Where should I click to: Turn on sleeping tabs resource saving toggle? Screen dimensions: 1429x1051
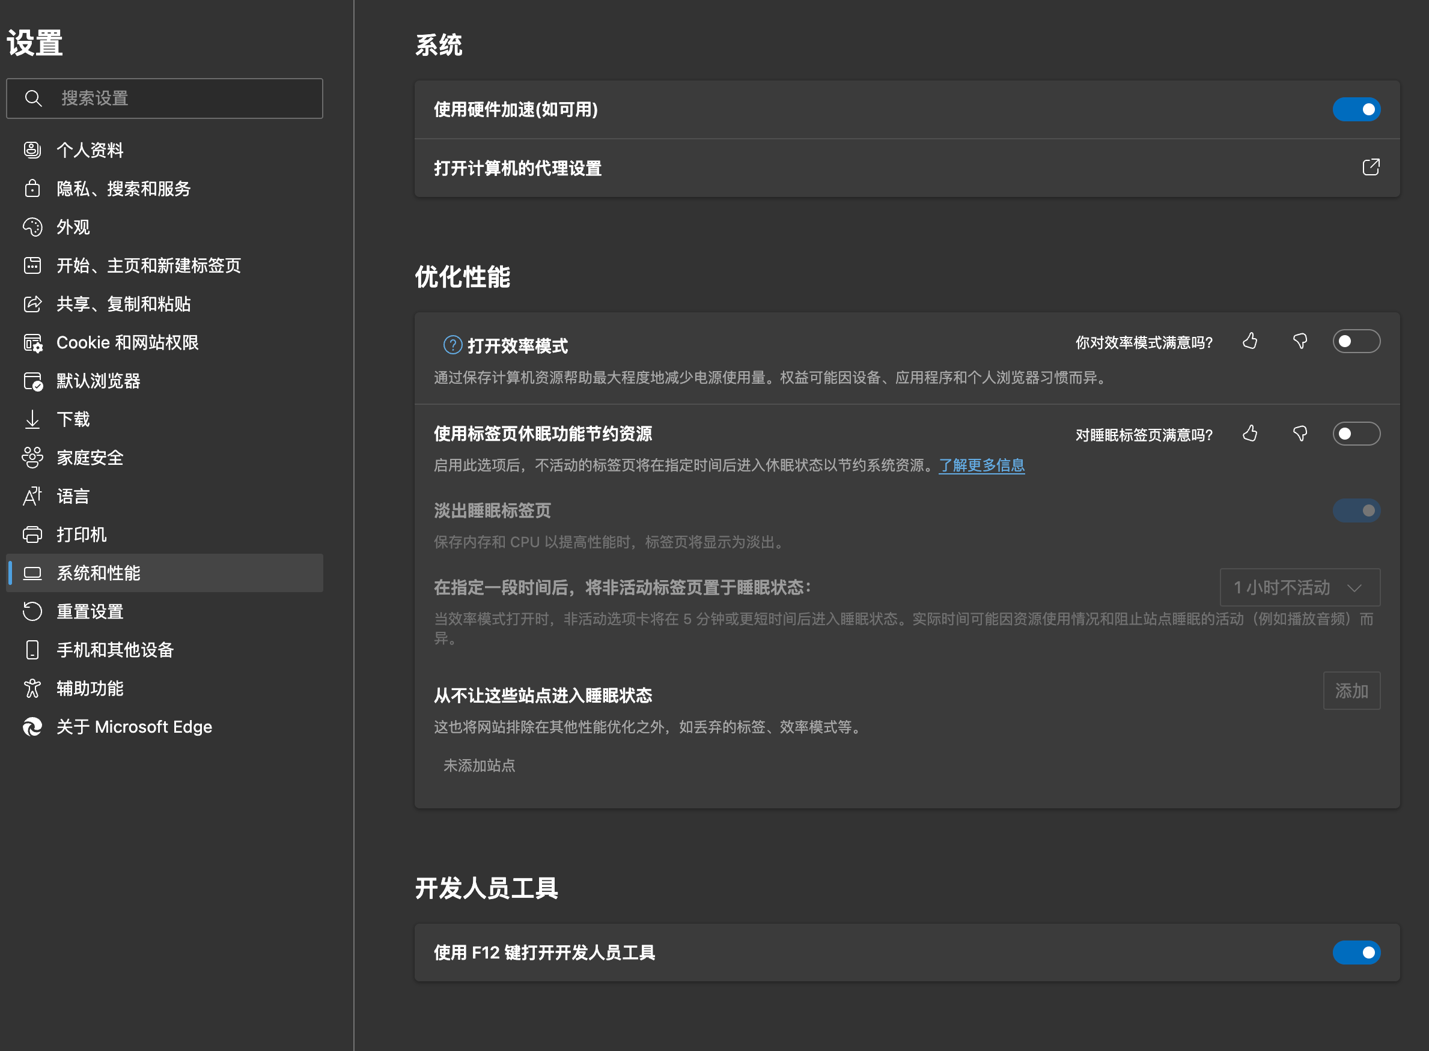pyautogui.click(x=1356, y=434)
